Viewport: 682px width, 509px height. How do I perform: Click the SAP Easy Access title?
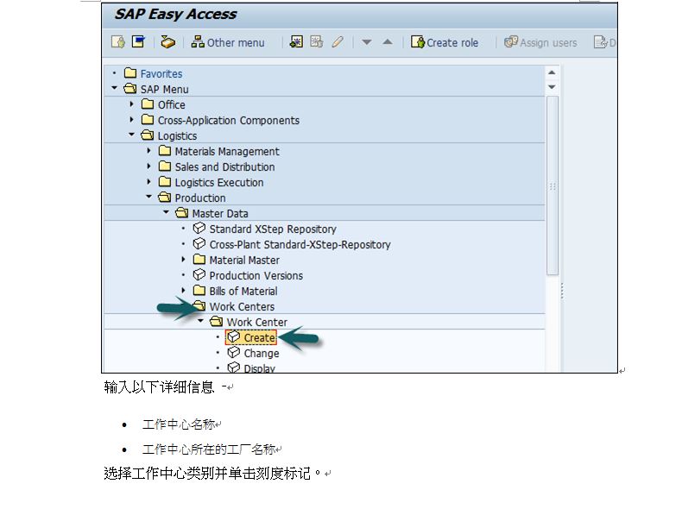(176, 15)
